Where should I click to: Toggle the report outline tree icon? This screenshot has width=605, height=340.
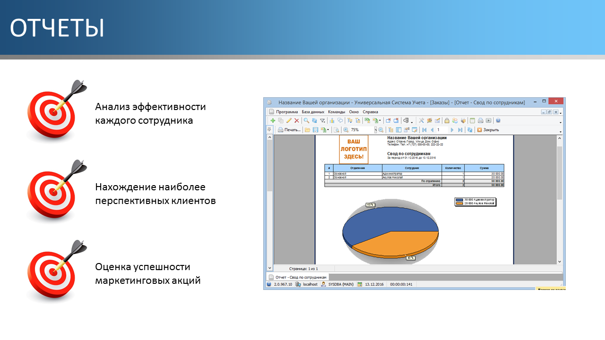tap(390, 130)
